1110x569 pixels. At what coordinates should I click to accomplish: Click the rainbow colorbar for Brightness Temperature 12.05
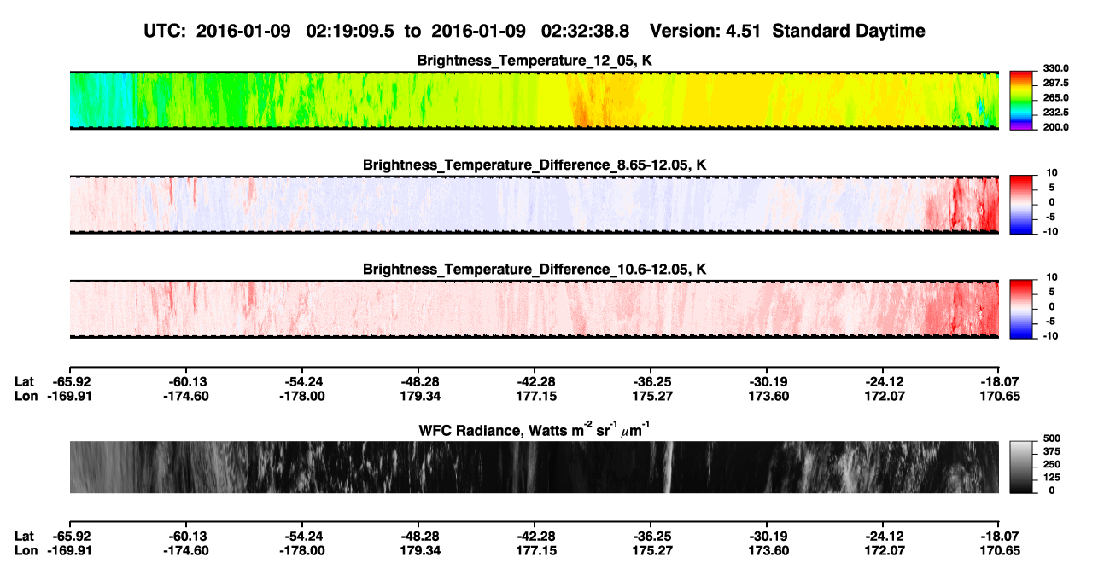[1022, 100]
